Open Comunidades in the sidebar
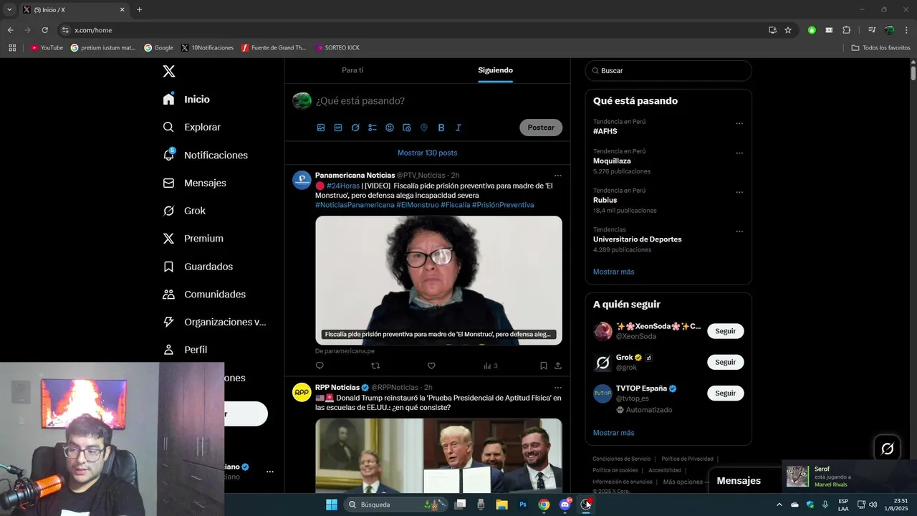917x516 pixels. (x=204, y=294)
